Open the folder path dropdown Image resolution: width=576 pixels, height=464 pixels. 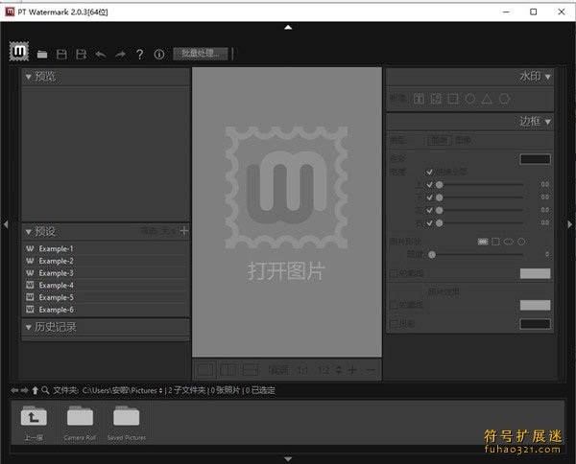[x=160, y=390]
